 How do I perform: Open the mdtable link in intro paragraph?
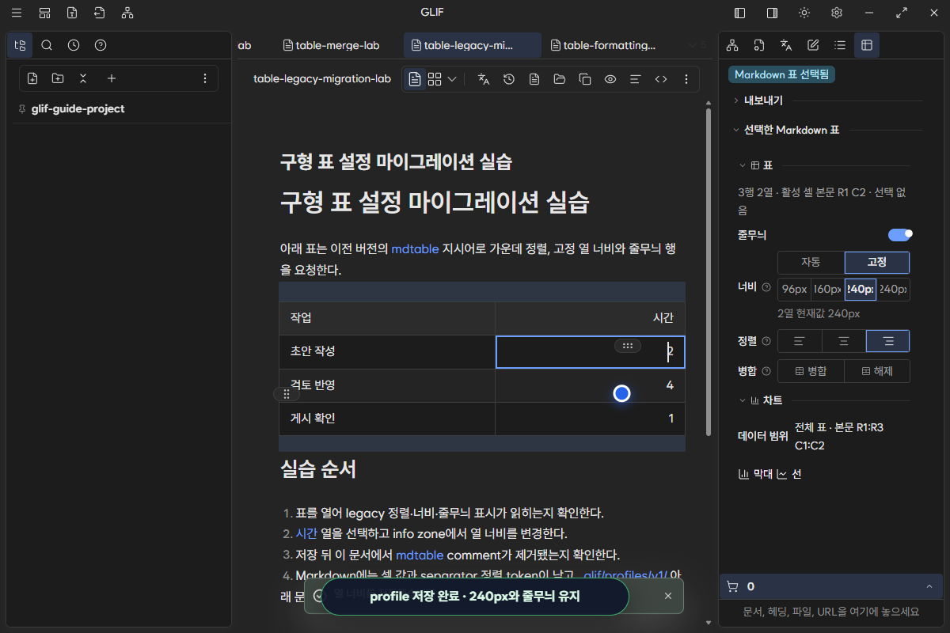click(x=415, y=248)
